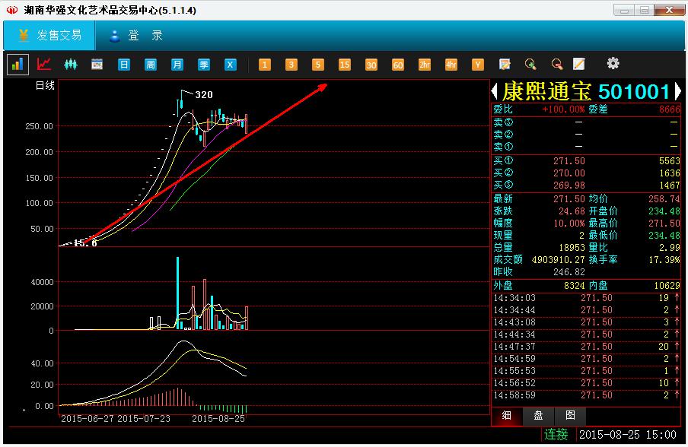Click the 连接 connection status indicator
Screen dimensions: 688x447
tap(556, 434)
